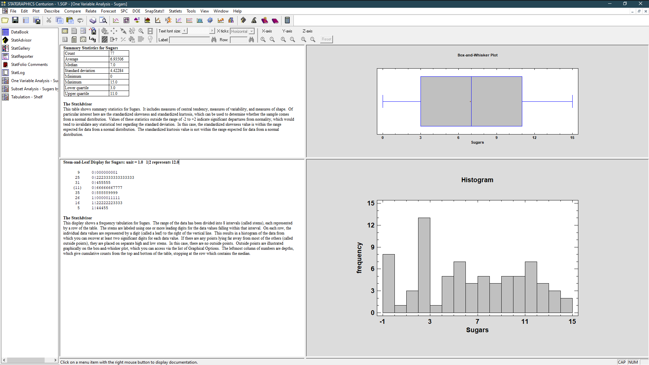649x365 pixels.
Task: Toggle the lightbulb StatAdvisor option
Action: click(150, 40)
